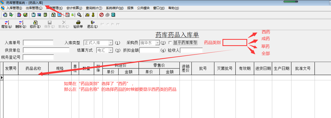Click the 金额 subheader under 零售价

[x=169, y=72]
